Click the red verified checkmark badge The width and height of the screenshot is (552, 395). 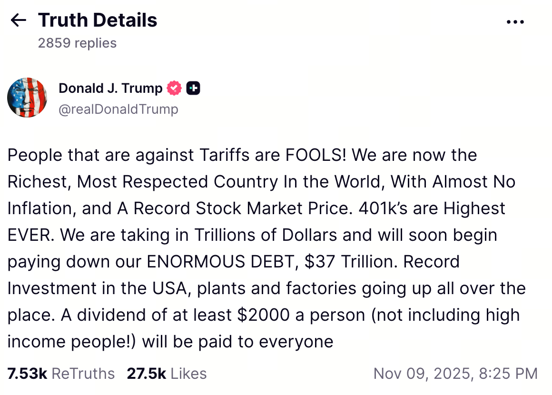click(x=175, y=88)
